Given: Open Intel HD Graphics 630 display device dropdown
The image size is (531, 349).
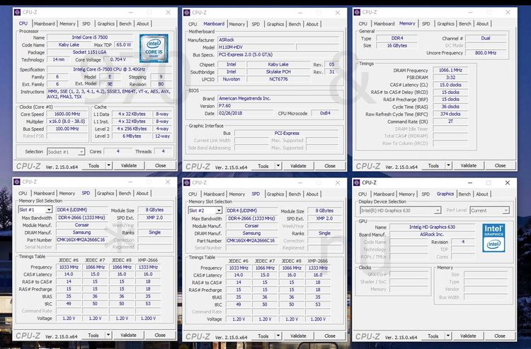Looking at the screenshot, I should pyautogui.click(x=400, y=211).
